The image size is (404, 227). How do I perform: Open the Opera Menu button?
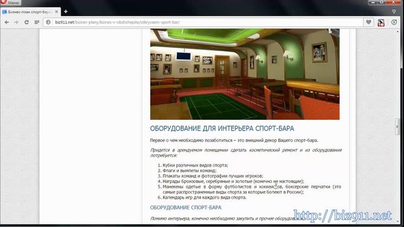click(x=10, y=3)
